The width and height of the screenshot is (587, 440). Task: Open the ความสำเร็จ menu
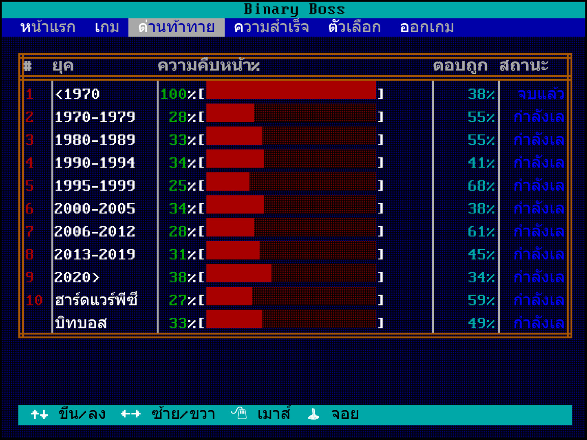[x=271, y=27]
